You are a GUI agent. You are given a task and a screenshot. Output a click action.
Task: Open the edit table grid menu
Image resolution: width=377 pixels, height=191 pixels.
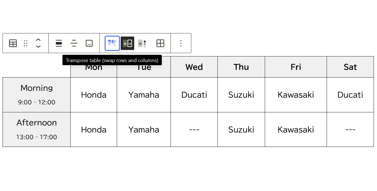160,43
